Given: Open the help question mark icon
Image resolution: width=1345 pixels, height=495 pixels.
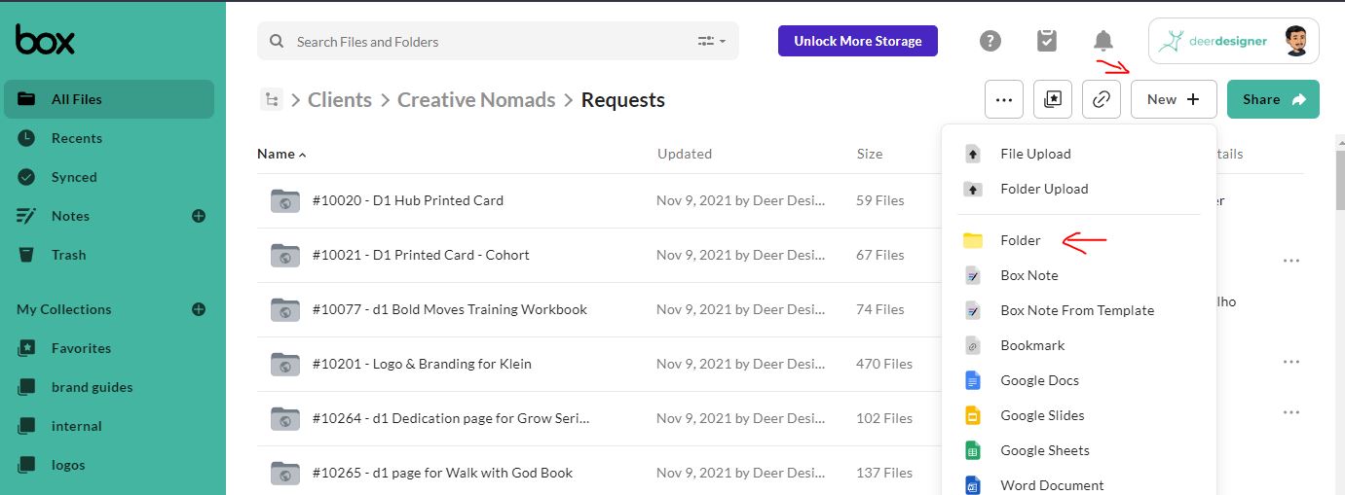Looking at the screenshot, I should pos(990,41).
